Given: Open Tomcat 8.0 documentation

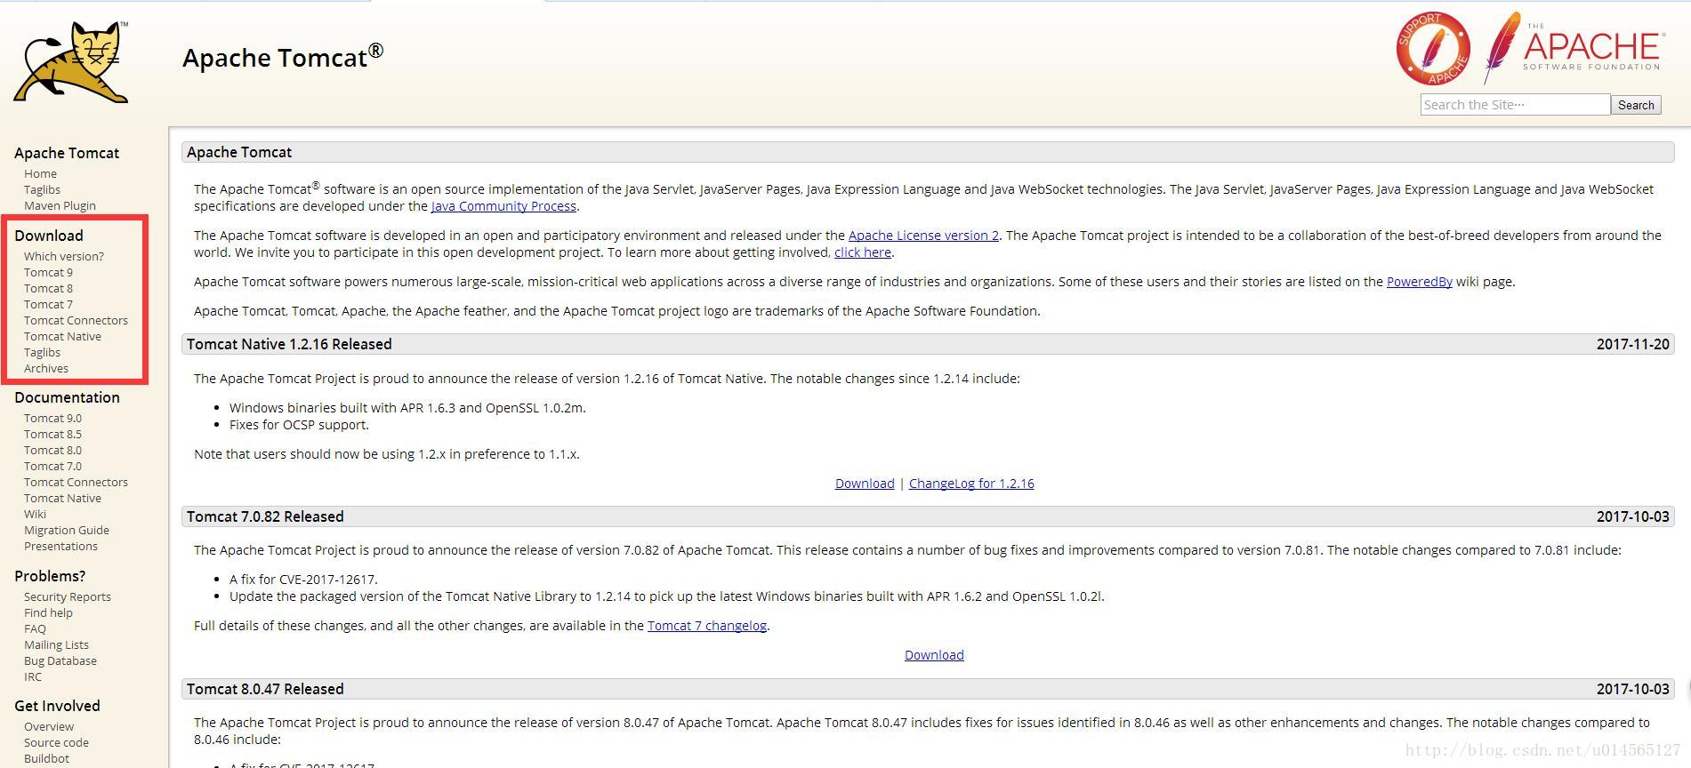Looking at the screenshot, I should pyautogui.click(x=52, y=450).
